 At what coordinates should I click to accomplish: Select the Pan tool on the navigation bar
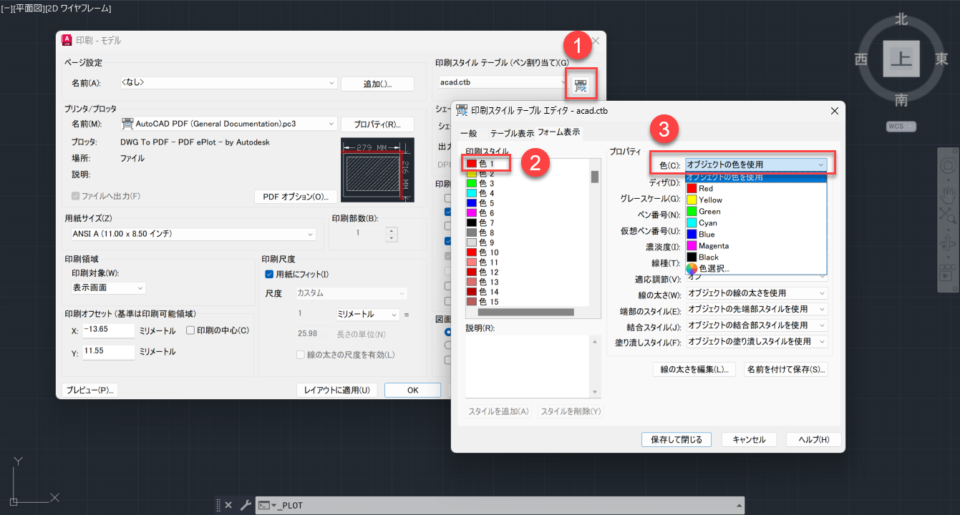[x=947, y=194]
